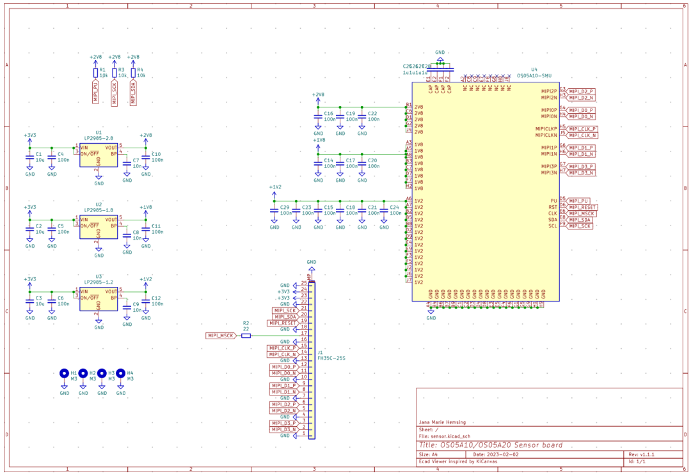Click the OS05A10-SMU part name text
The height and width of the screenshot is (476, 691).
534,75
